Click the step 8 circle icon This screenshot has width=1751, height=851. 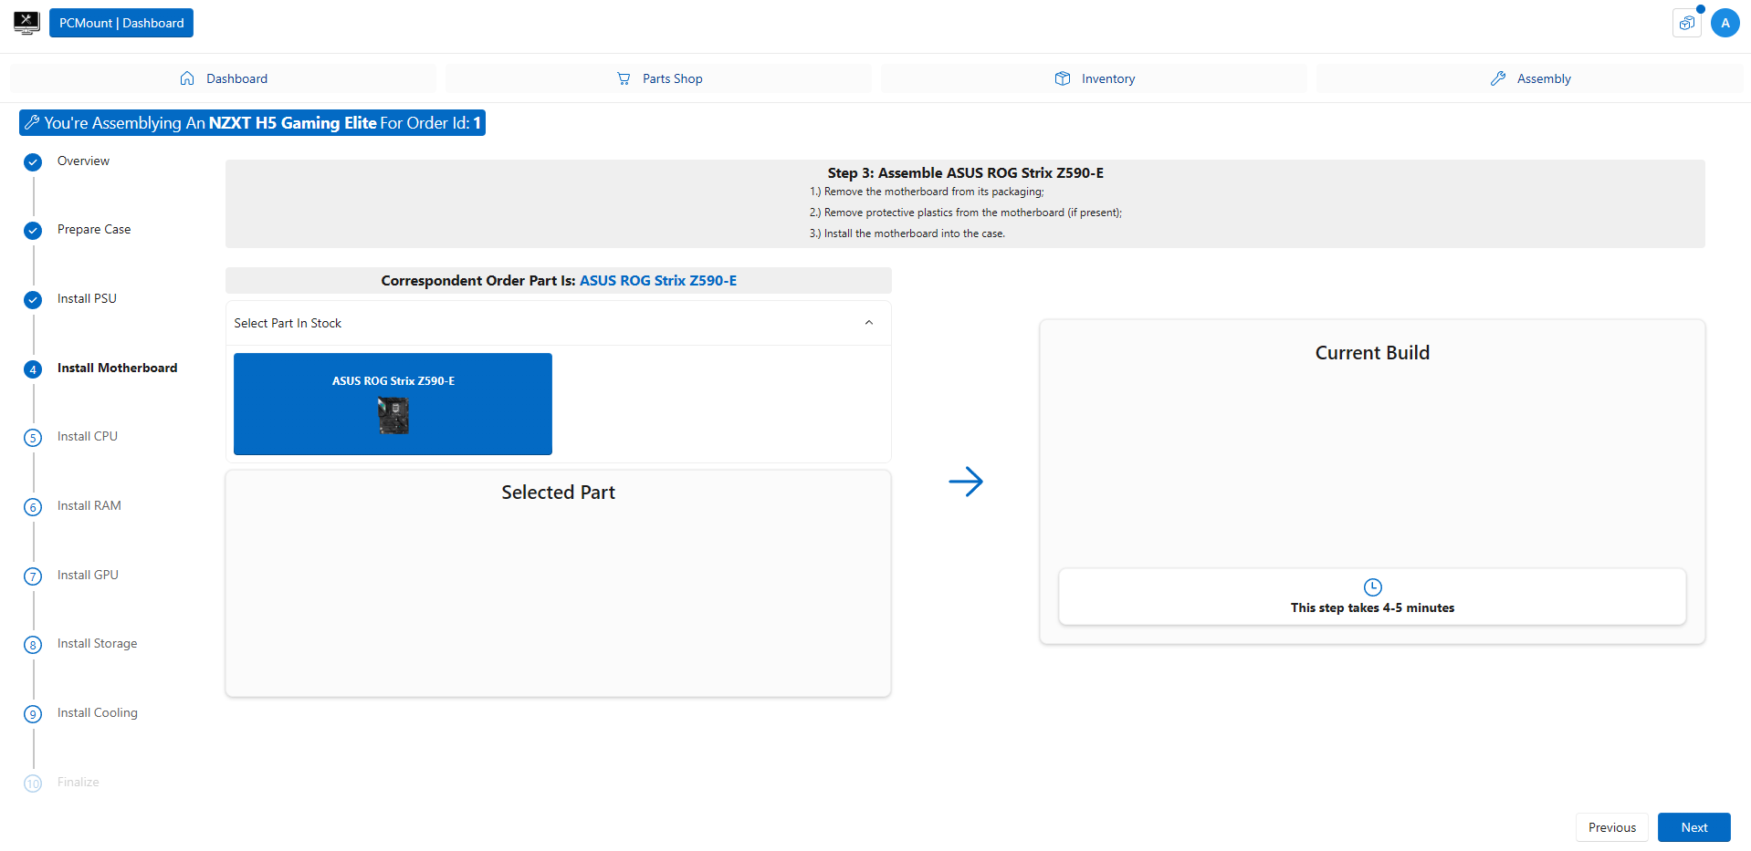[x=33, y=645]
